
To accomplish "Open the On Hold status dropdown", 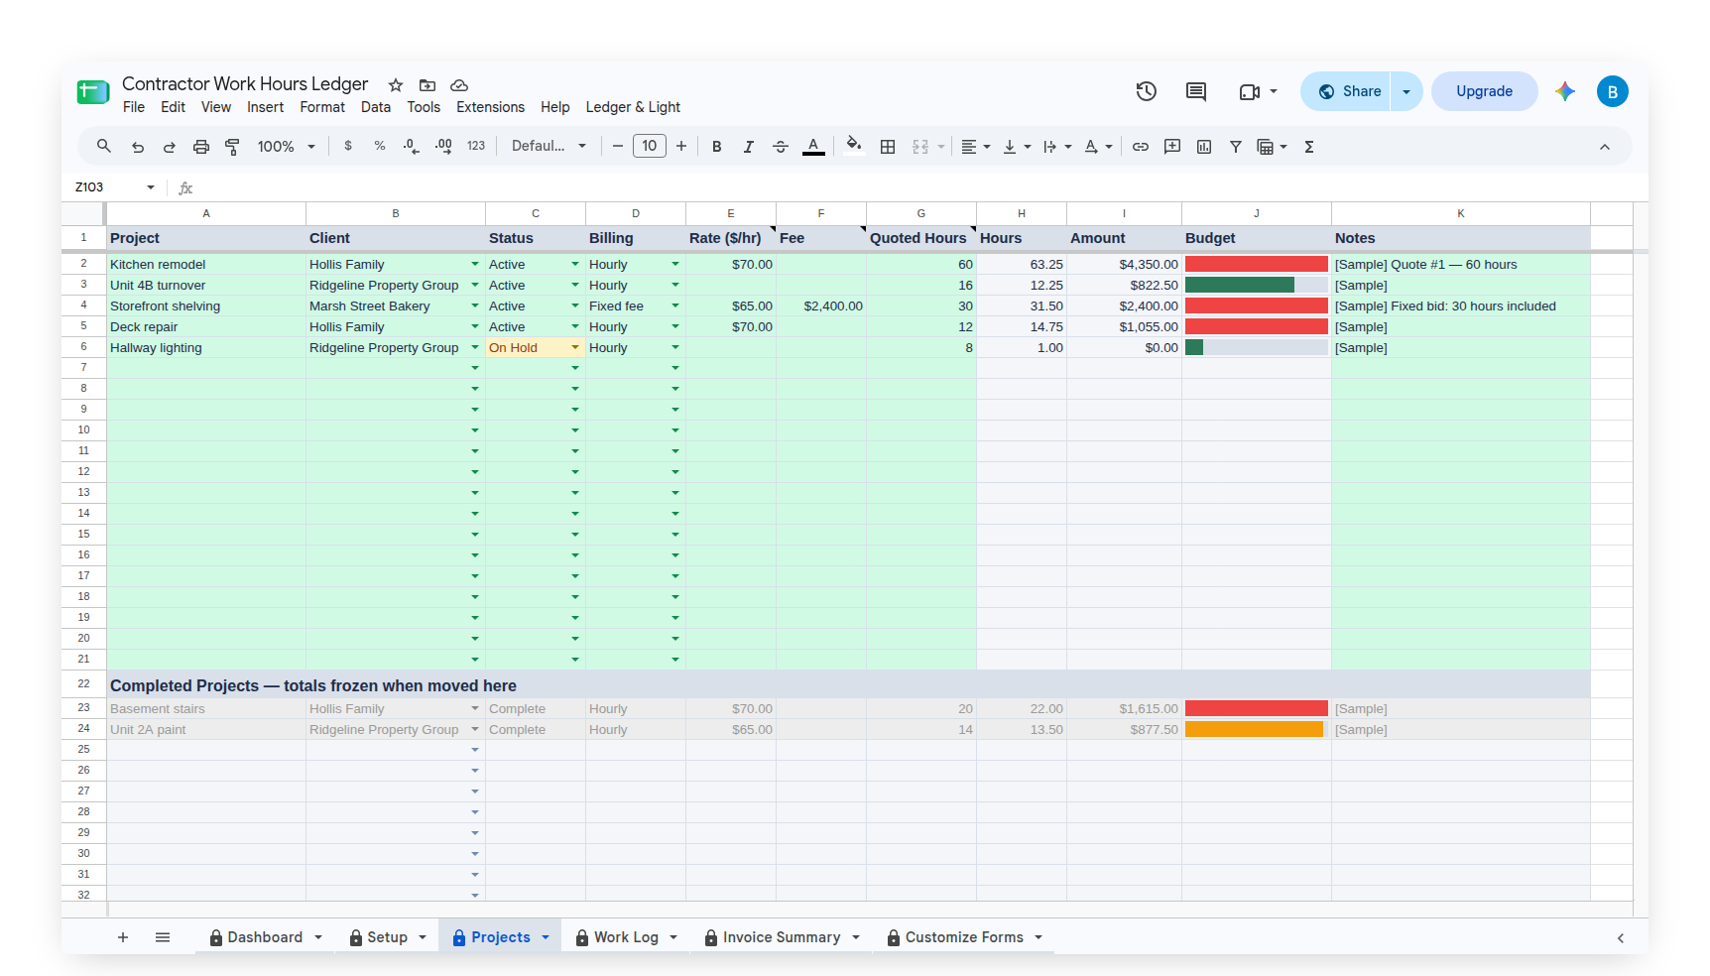I will coord(575,348).
